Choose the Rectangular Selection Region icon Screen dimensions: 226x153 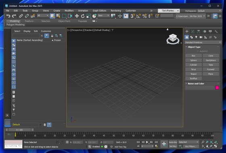(x=64, y=16)
